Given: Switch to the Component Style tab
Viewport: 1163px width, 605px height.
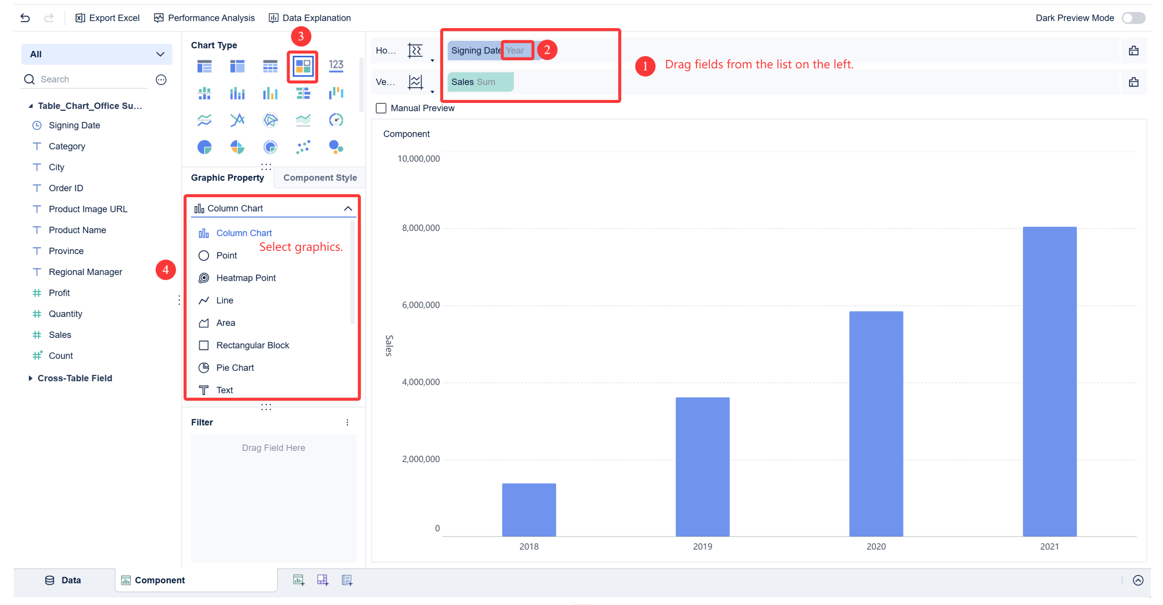Looking at the screenshot, I should pos(319,177).
